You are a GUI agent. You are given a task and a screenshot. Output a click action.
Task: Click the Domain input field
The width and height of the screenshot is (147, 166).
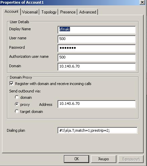(x=97, y=67)
